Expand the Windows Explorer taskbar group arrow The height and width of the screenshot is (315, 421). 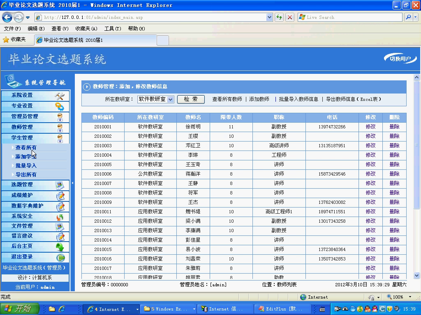coord(194,309)
